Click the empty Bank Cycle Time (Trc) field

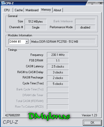(58, 89)
